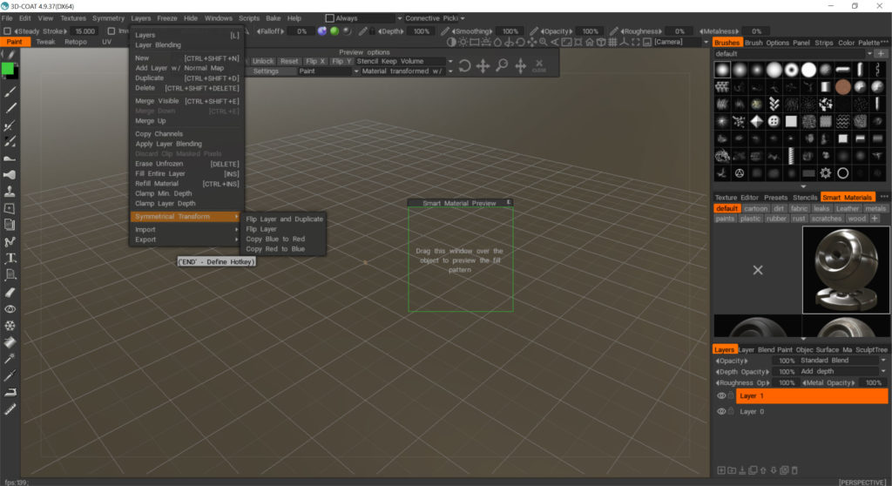
Task: Click the add new layer icon
Action: click(x=720, y=470)
